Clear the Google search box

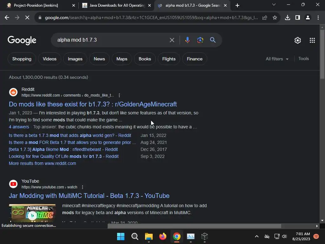(172, 40)
